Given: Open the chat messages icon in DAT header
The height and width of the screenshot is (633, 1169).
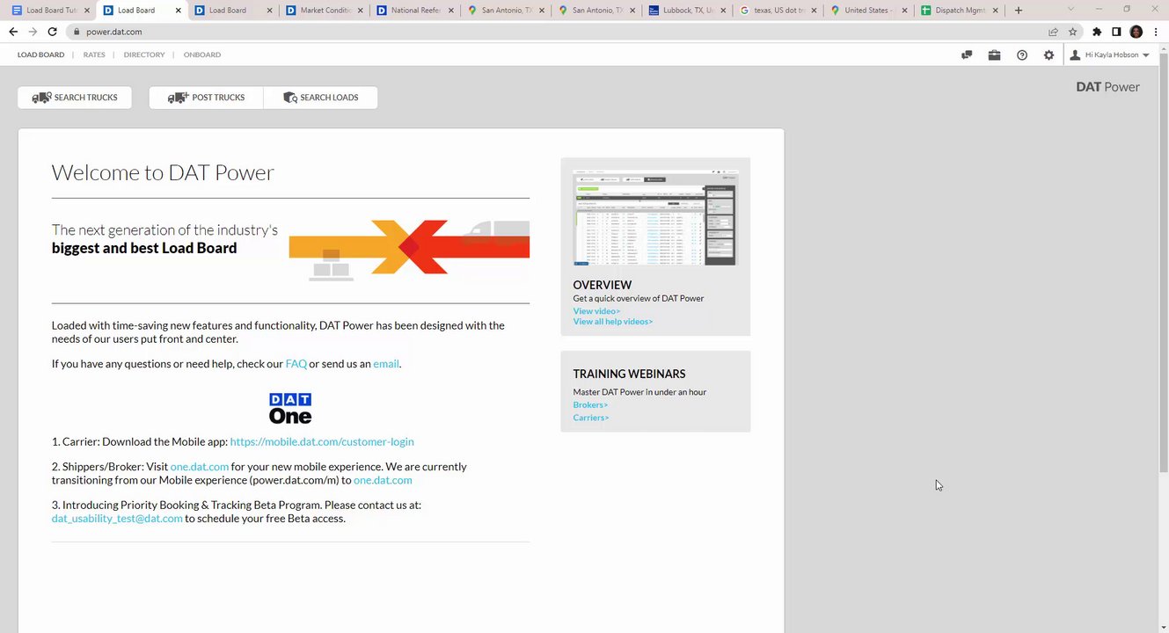Looking at the screenshot, I should click(967, 55).
